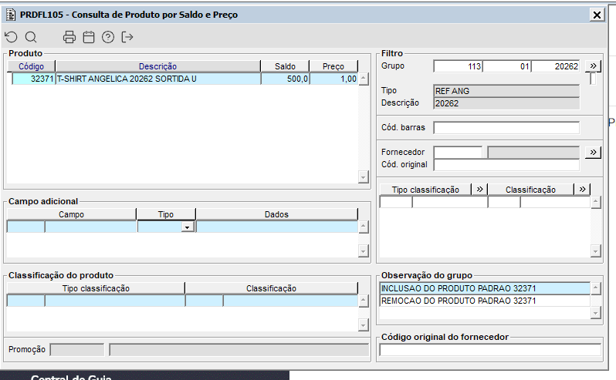Viewport: 616px width, 380px height.
Task: Click the Descrição field showing 20262
Action: pyautogui.click(x=506, y=103)
